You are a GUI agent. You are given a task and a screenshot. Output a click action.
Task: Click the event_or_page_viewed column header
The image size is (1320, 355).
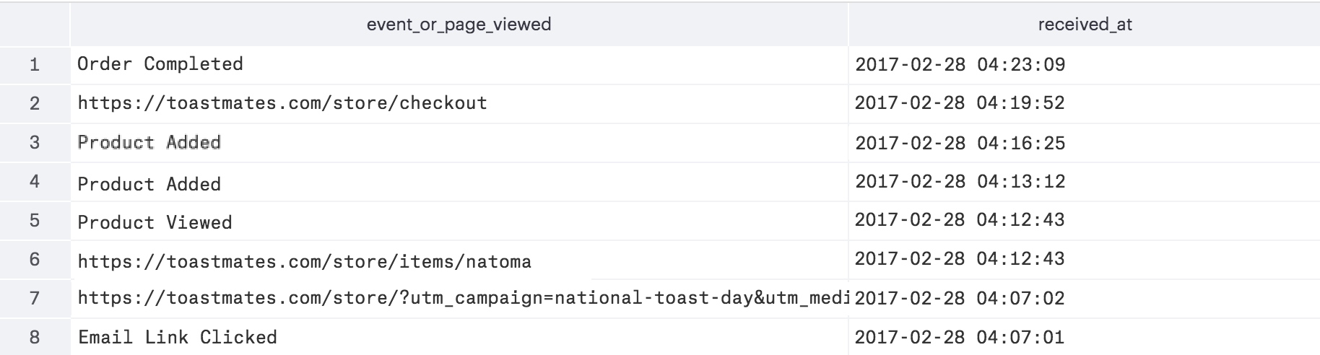pos(459,25)
